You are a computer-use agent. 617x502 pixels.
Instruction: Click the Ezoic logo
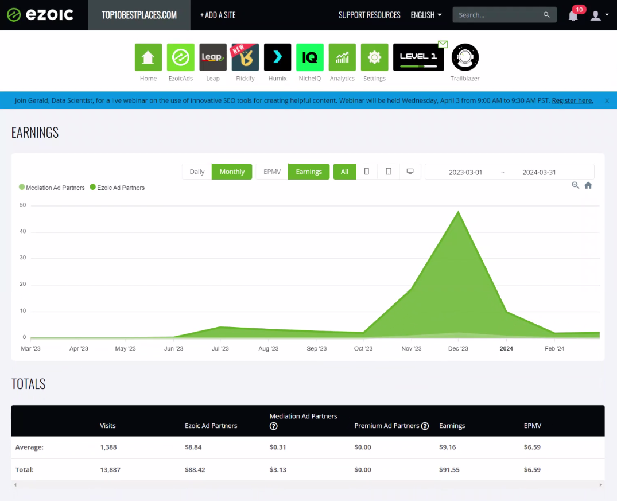point(40,15)
